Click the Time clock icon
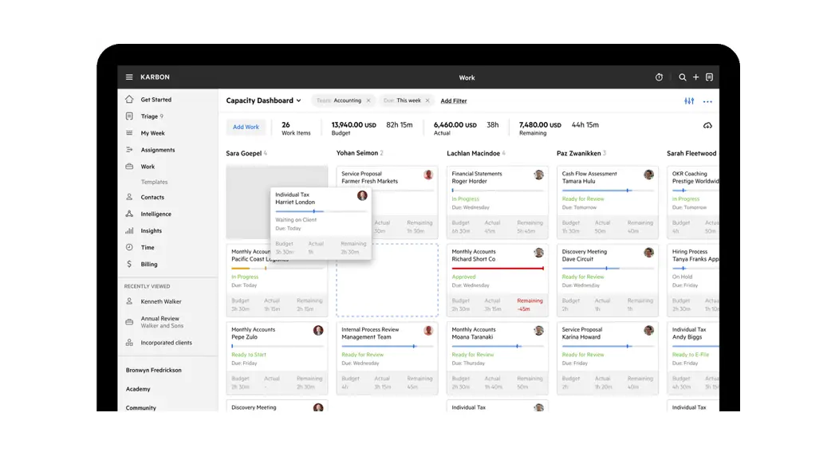 point(129,247)
